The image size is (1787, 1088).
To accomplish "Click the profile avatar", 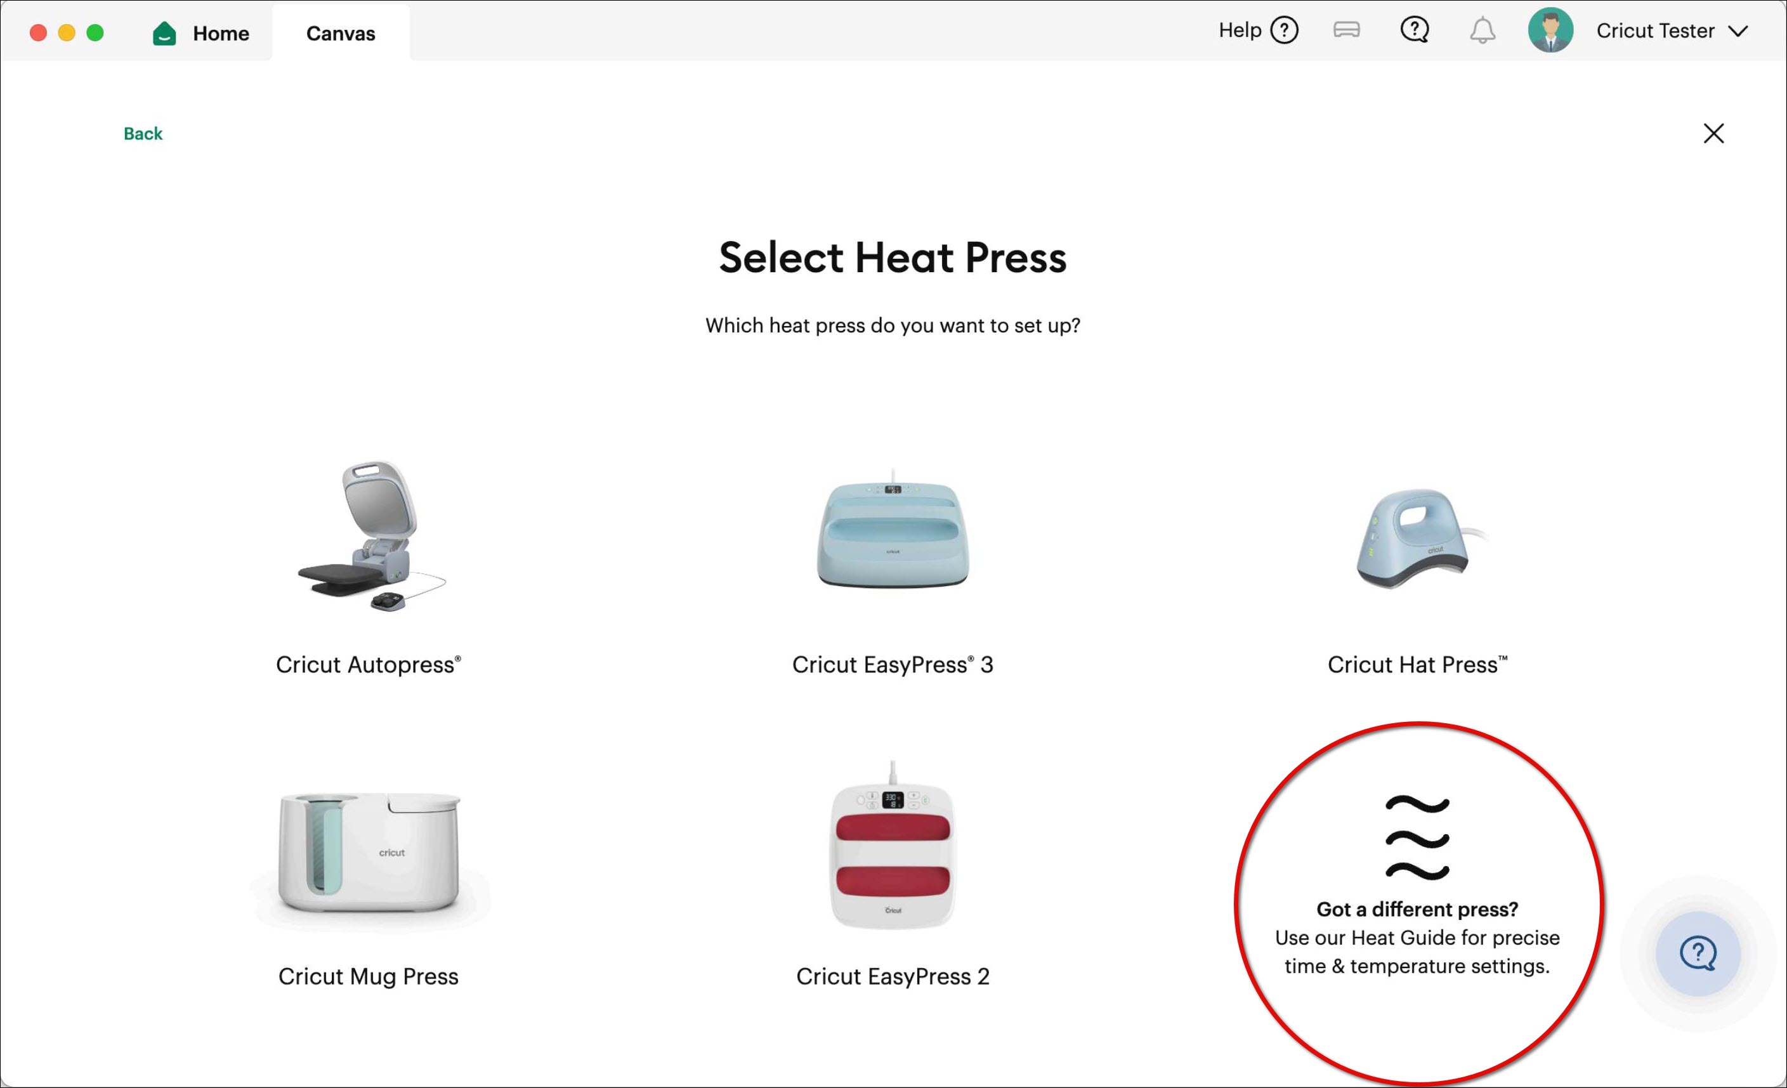I will click(1551, 30).
